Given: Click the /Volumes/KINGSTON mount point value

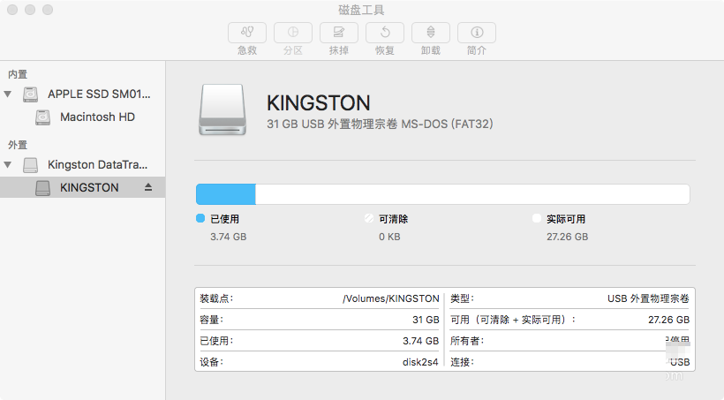Looking at the screenshot, I should click(390, 298).
